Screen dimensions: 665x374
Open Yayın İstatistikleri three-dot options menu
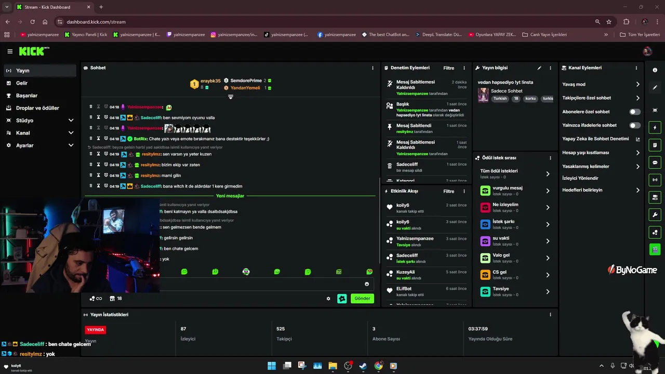tap(550, 315)
